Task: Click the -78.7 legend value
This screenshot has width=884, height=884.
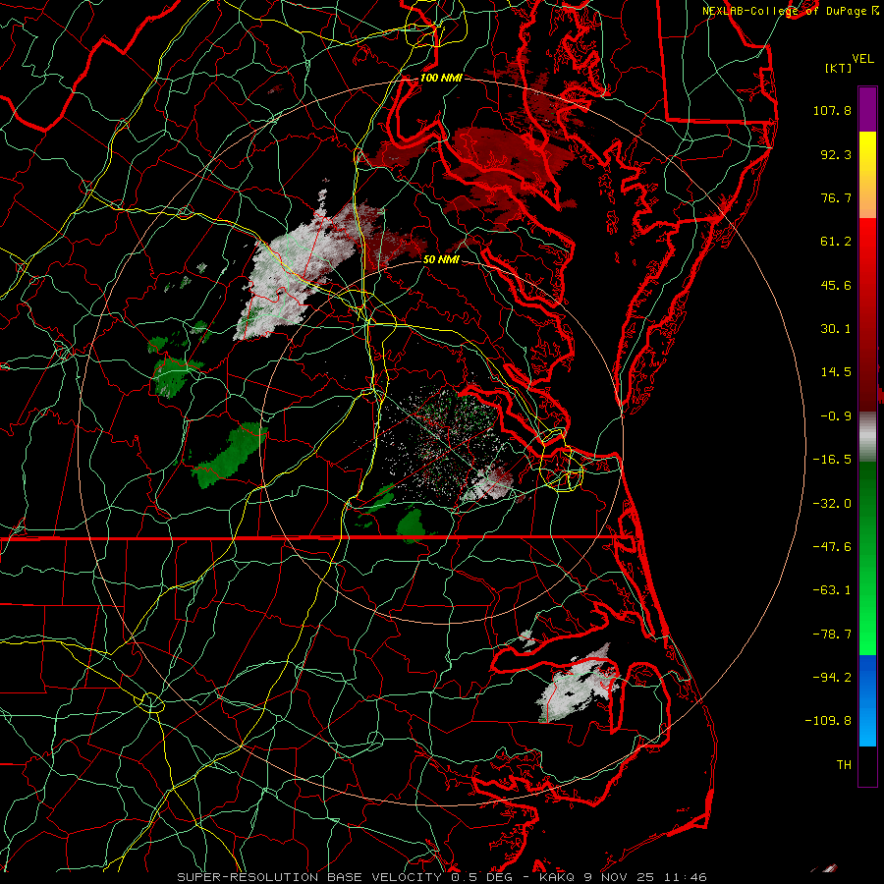Action: (x=832, y=635)
